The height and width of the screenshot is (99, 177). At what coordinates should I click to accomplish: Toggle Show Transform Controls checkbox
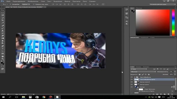[x=34, y=4]
